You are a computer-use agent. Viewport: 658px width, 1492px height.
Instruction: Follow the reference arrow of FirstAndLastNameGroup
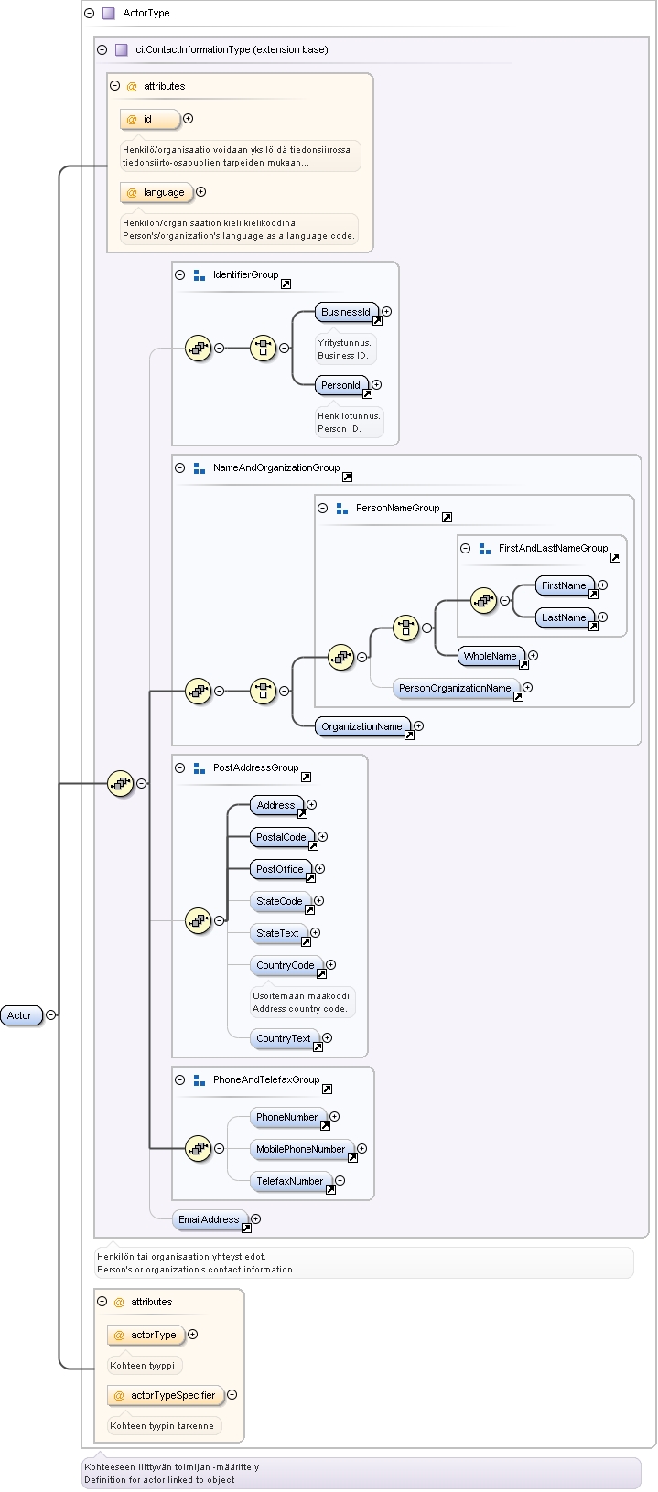[x=615, y=558]
